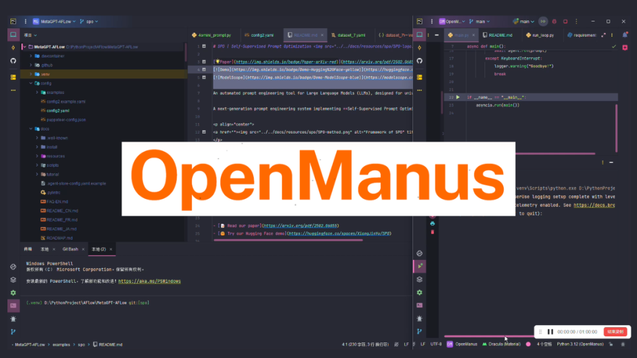Run main.py via the green gutter play icon
Viewport: 637px width, 358px height.
(x=457, y=97)
